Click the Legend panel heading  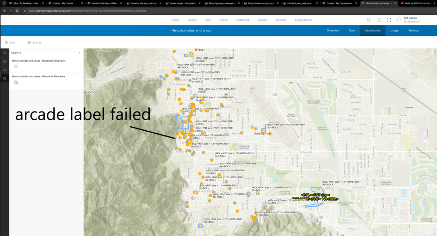click(x=16, y=52)
